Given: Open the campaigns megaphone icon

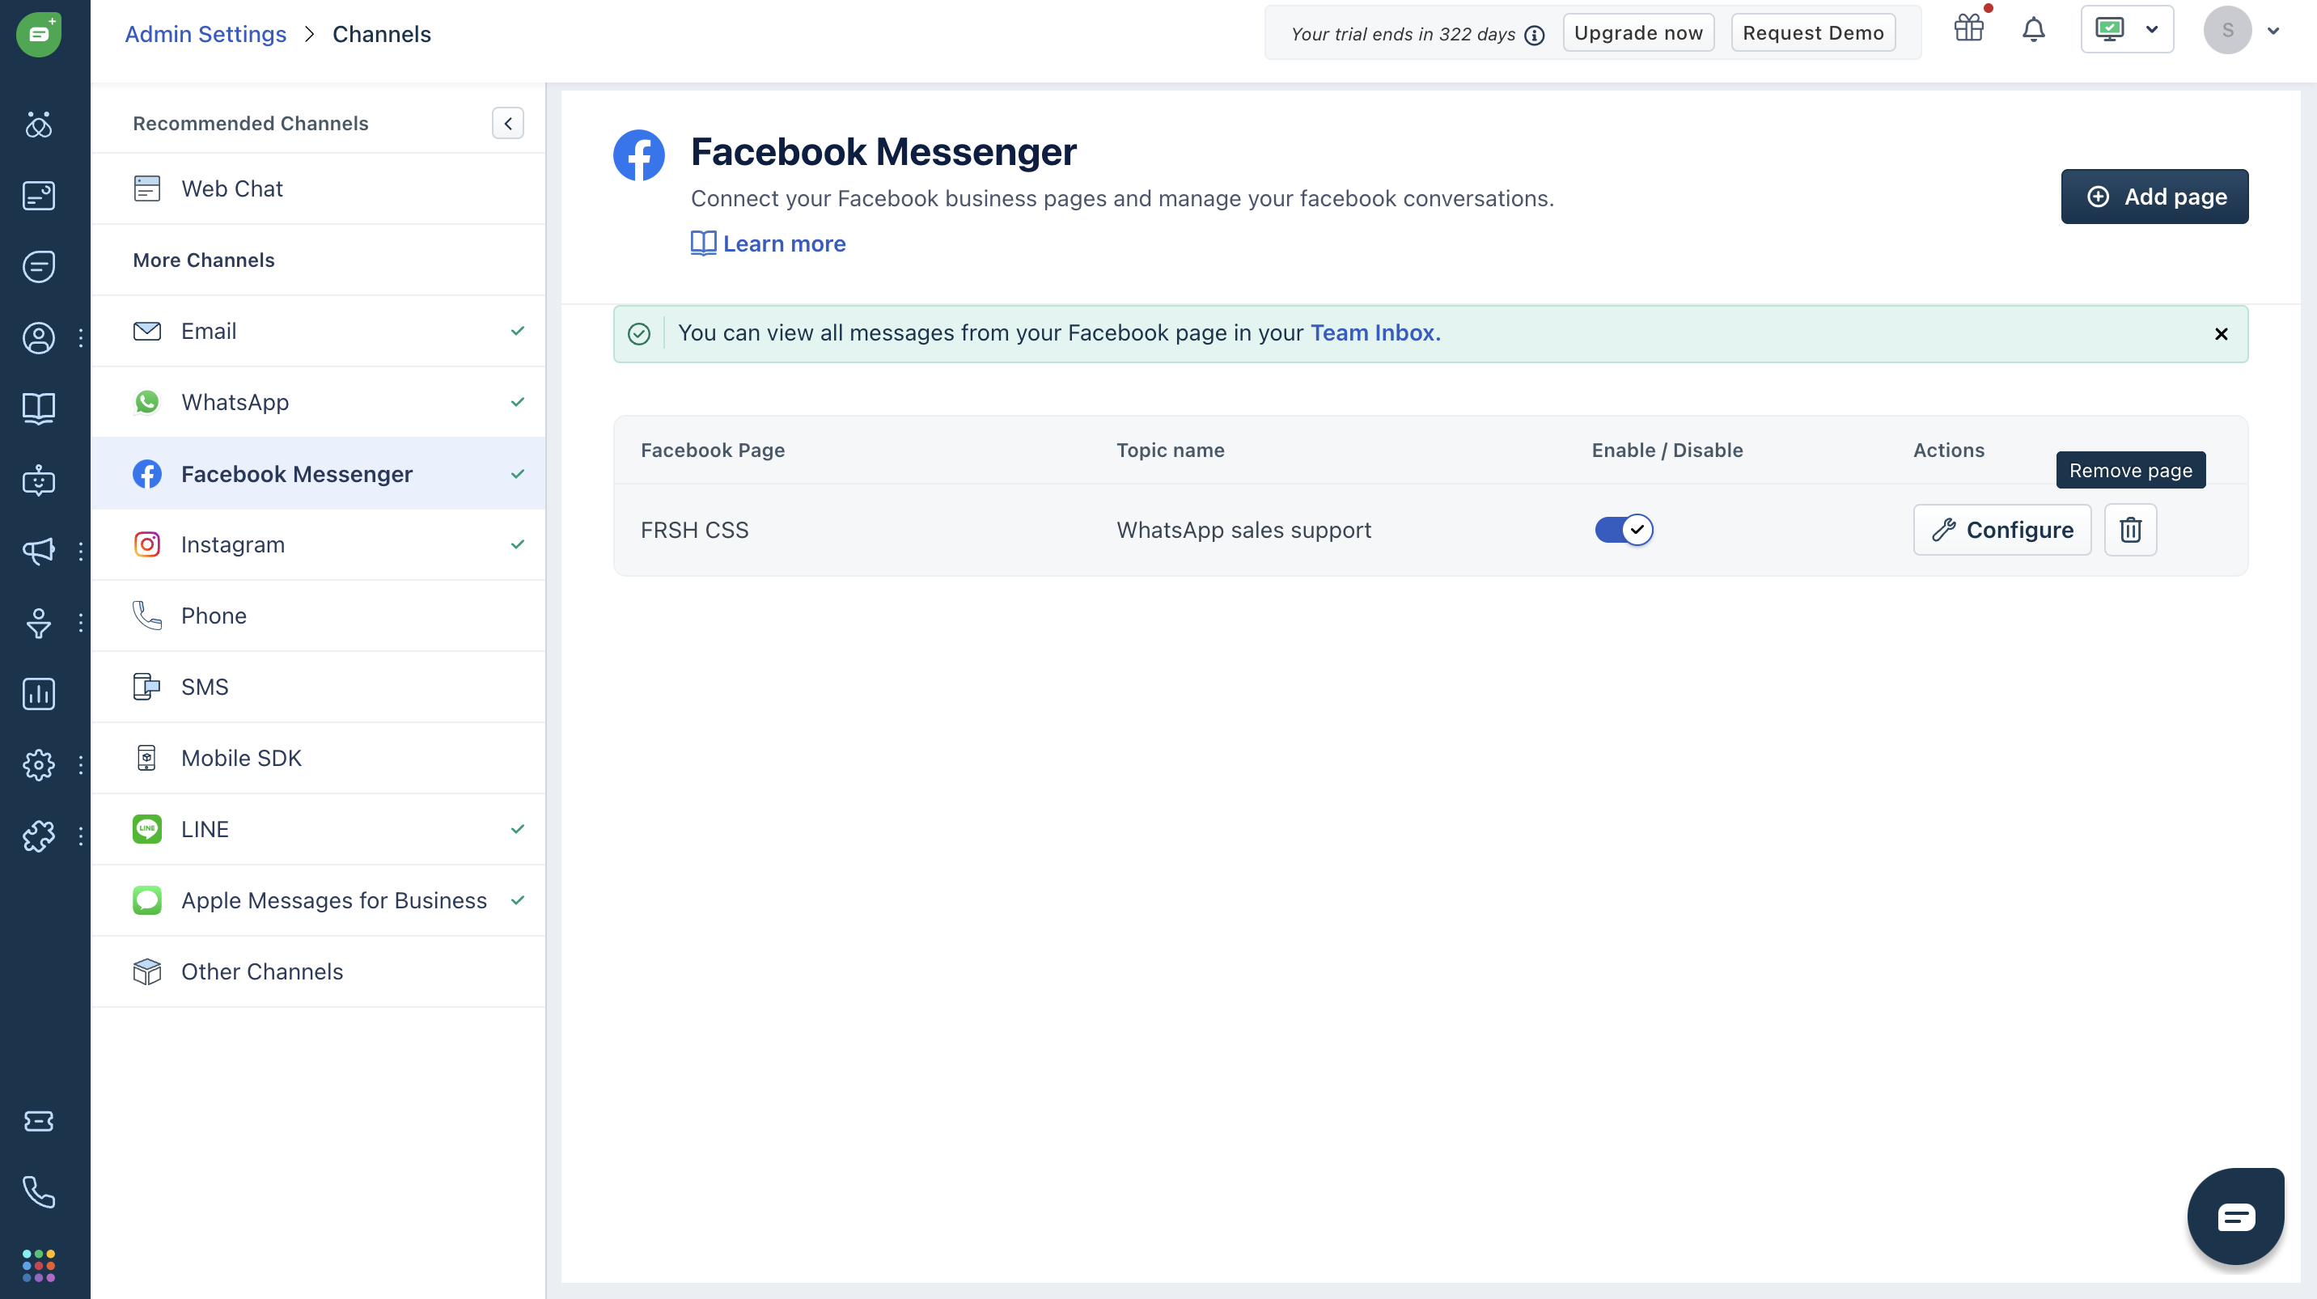Looking at the screenshot, I should pyautogui.click(x=38, y=551).
